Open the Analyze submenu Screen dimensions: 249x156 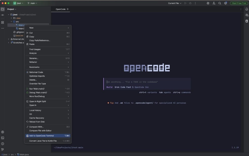pos(48,53)
